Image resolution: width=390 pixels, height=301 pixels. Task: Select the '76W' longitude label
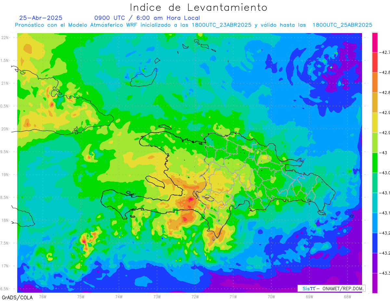[43, 297]
